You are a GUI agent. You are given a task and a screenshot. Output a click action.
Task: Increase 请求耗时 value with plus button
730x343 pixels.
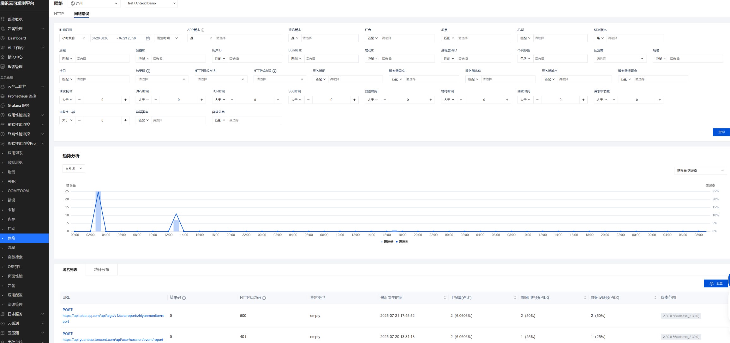click(125, 100)
